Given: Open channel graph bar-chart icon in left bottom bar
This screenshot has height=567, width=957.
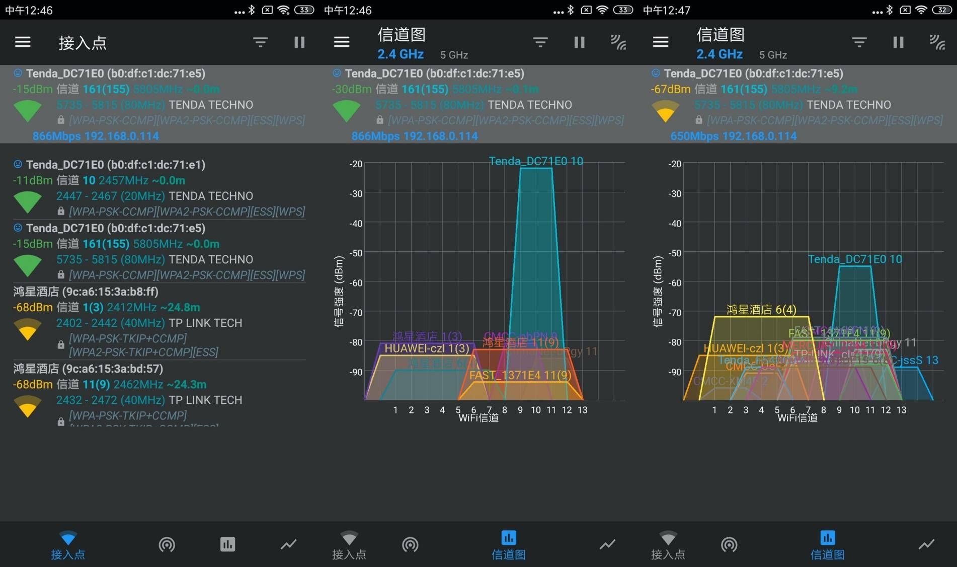Looking at the screenshot, I should [x=227, y=544].
